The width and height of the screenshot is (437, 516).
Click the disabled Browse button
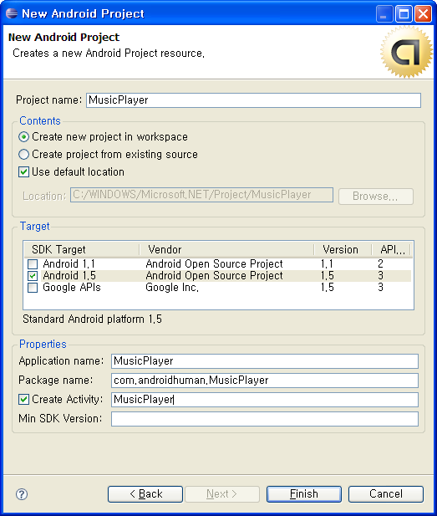tap(376, 197)
